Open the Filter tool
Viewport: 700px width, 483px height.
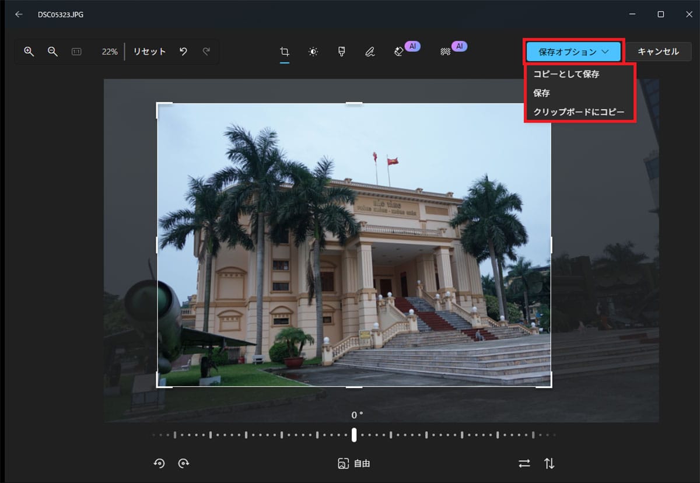[341, 51]
